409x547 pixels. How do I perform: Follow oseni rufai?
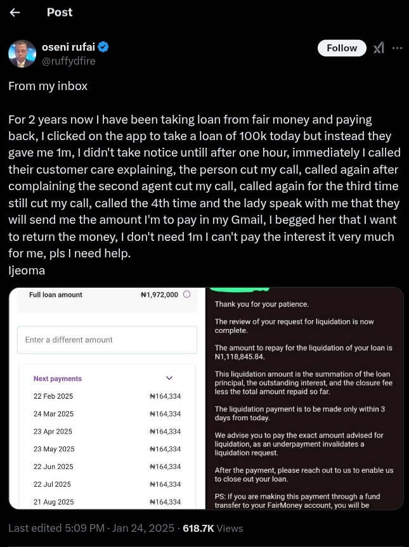[x=342, y=48]
